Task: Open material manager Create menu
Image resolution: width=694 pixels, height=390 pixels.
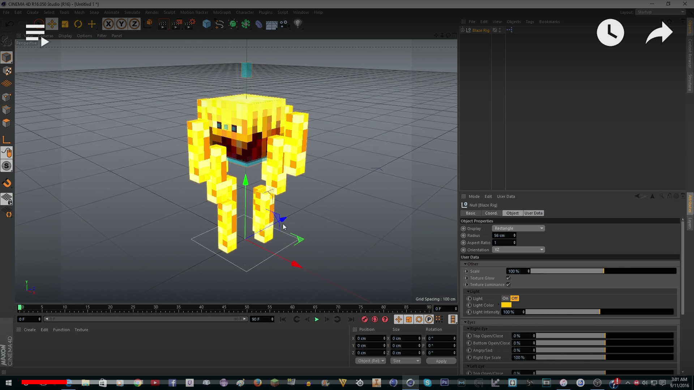Action: pyautogui.click(x=30, y=330)
